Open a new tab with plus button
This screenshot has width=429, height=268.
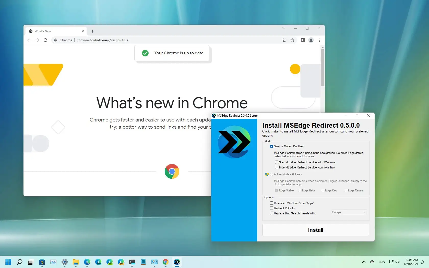point(92,31)
